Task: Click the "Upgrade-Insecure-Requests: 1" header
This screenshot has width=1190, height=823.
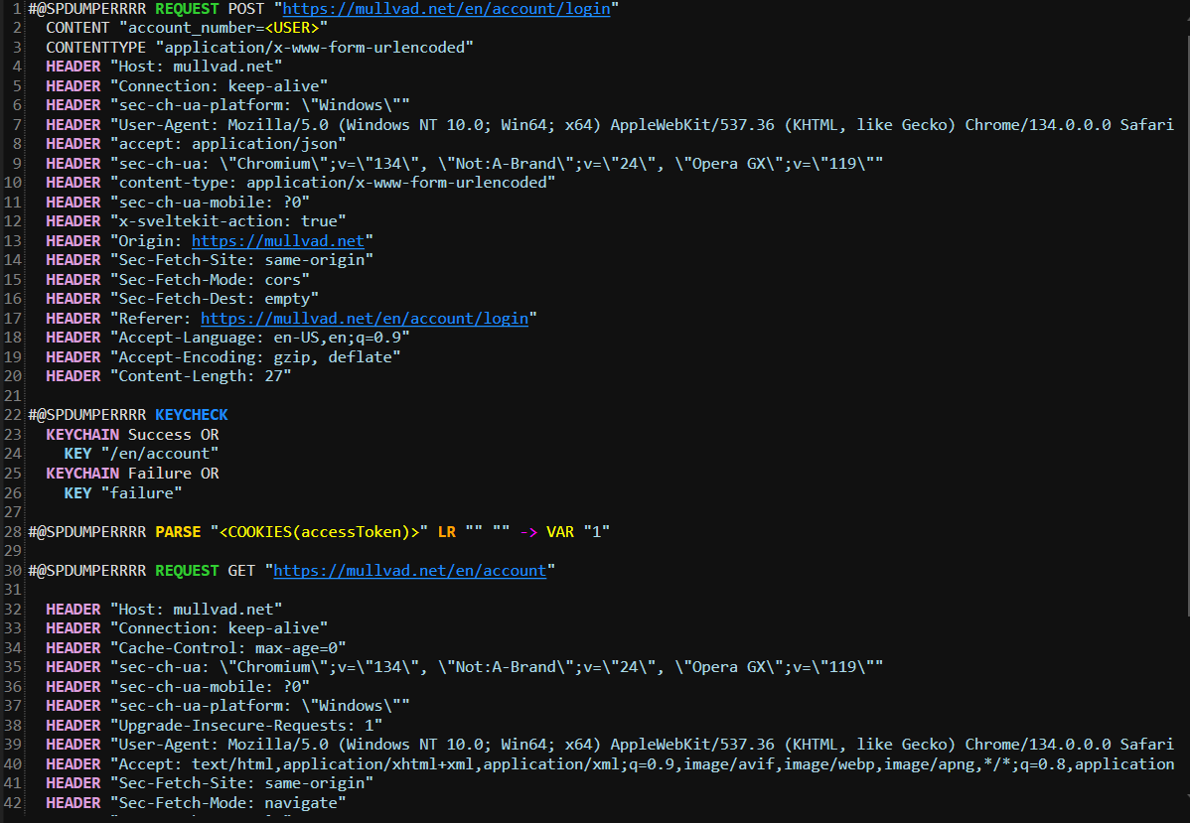Action: coord(250,726)
